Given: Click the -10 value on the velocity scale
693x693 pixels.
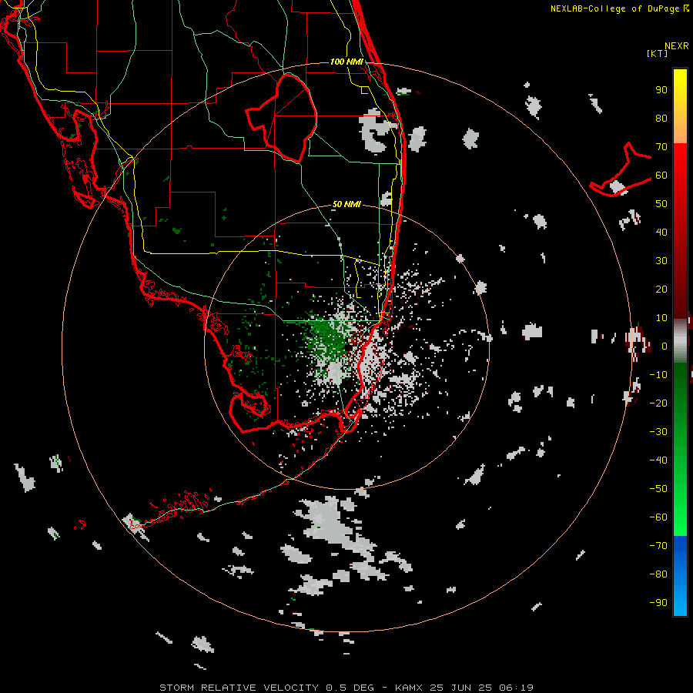Looking at the screenshot, I should coord(658,375).
